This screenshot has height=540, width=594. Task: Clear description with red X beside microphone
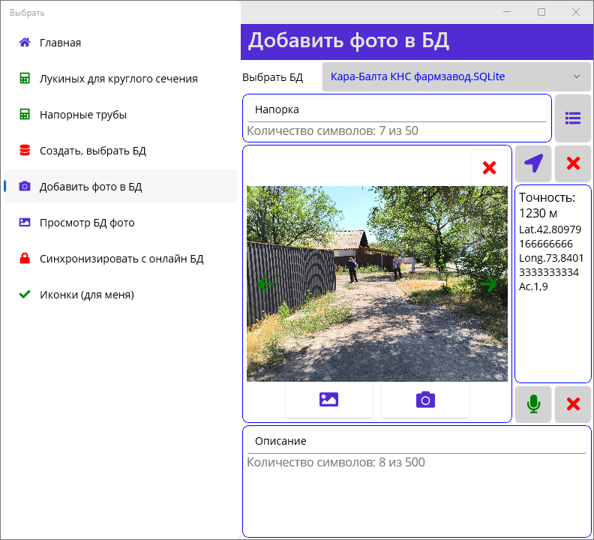pyautogui.click(x=573, y=404)
